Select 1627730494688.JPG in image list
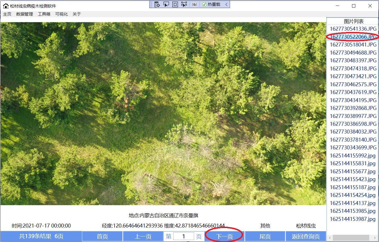This screenshot has height=242, width=379. 353,53
